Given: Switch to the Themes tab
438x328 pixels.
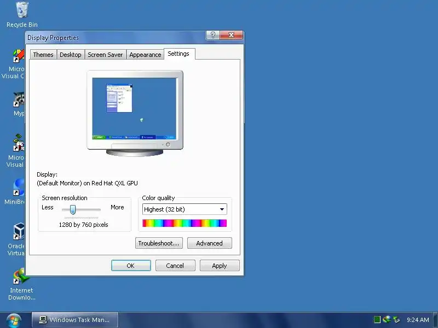Looking at the screenshot, I should [43, 55].
